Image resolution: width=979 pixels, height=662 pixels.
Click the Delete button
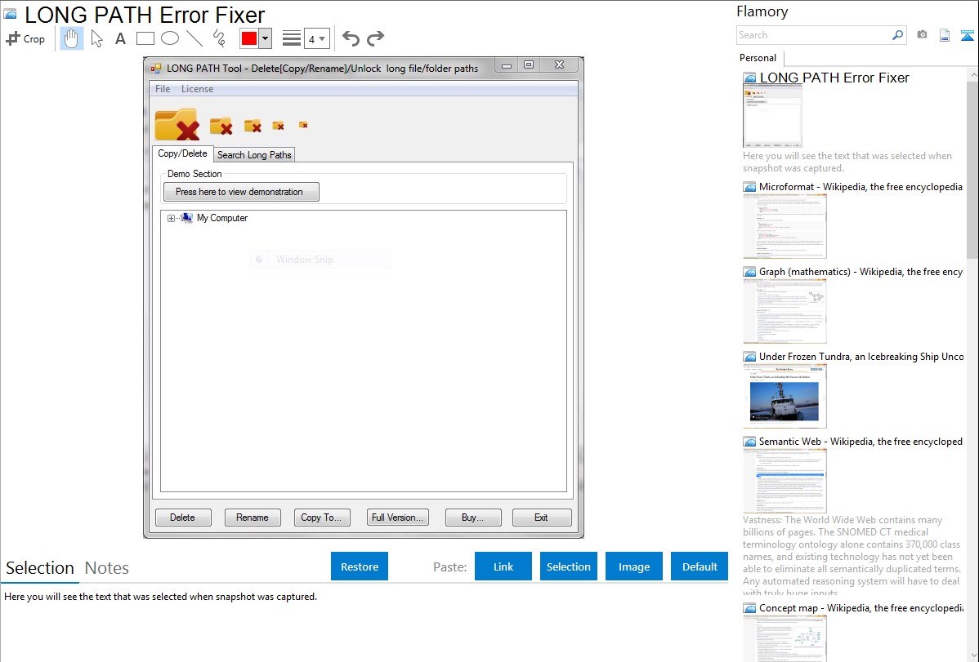[183, 518]
